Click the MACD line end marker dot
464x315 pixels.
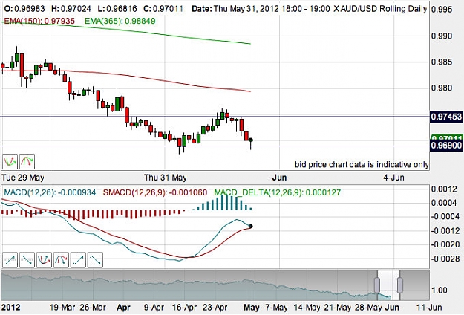(x=251, y=227)
